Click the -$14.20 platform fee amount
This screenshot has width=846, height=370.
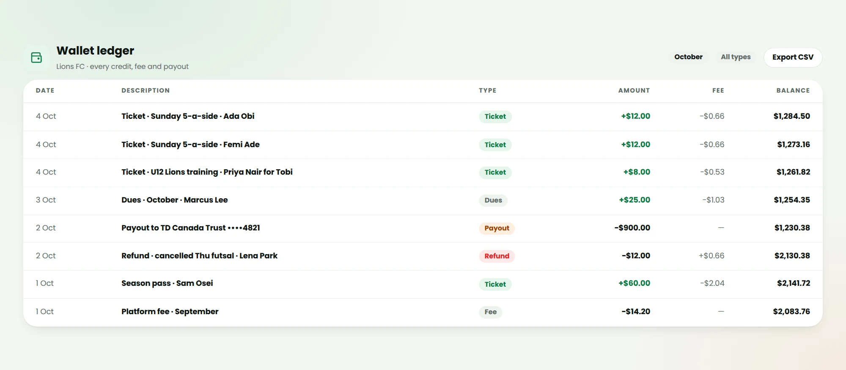click(636, 312)
